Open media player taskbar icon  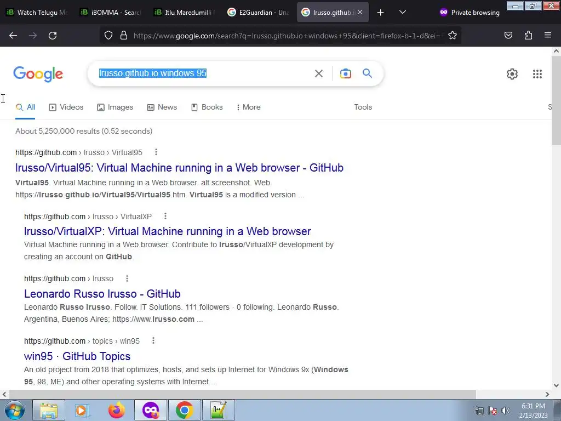(82, 410)
